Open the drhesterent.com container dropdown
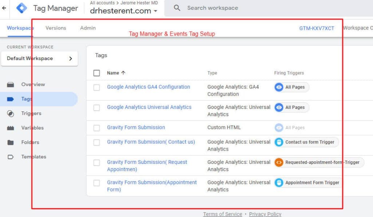 [x=124, y=11]
